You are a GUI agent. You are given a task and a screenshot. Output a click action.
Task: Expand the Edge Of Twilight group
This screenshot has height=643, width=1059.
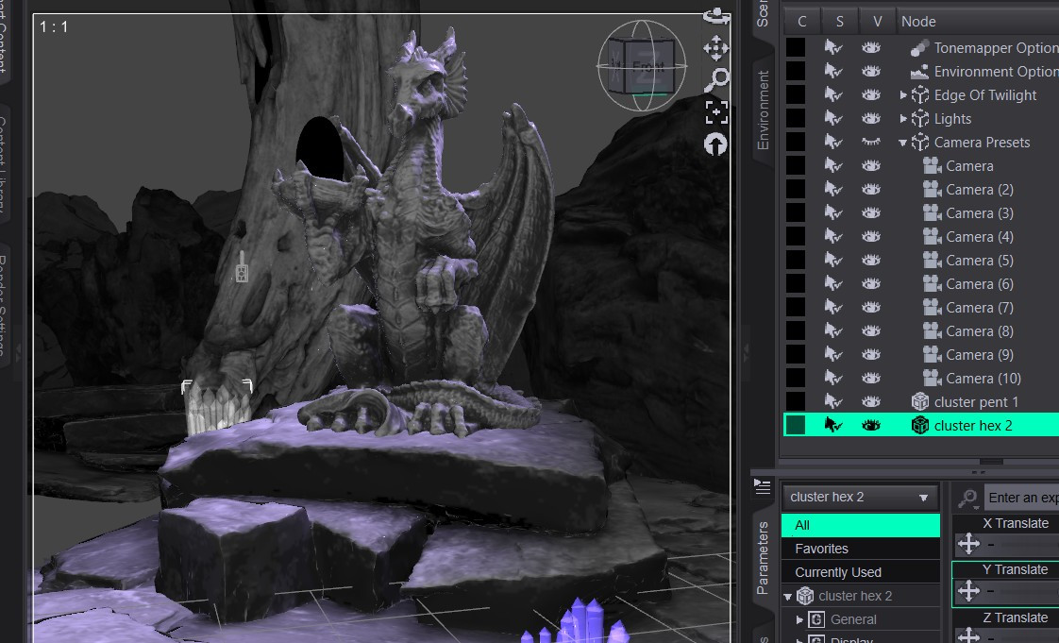click(x=903, y=95)
